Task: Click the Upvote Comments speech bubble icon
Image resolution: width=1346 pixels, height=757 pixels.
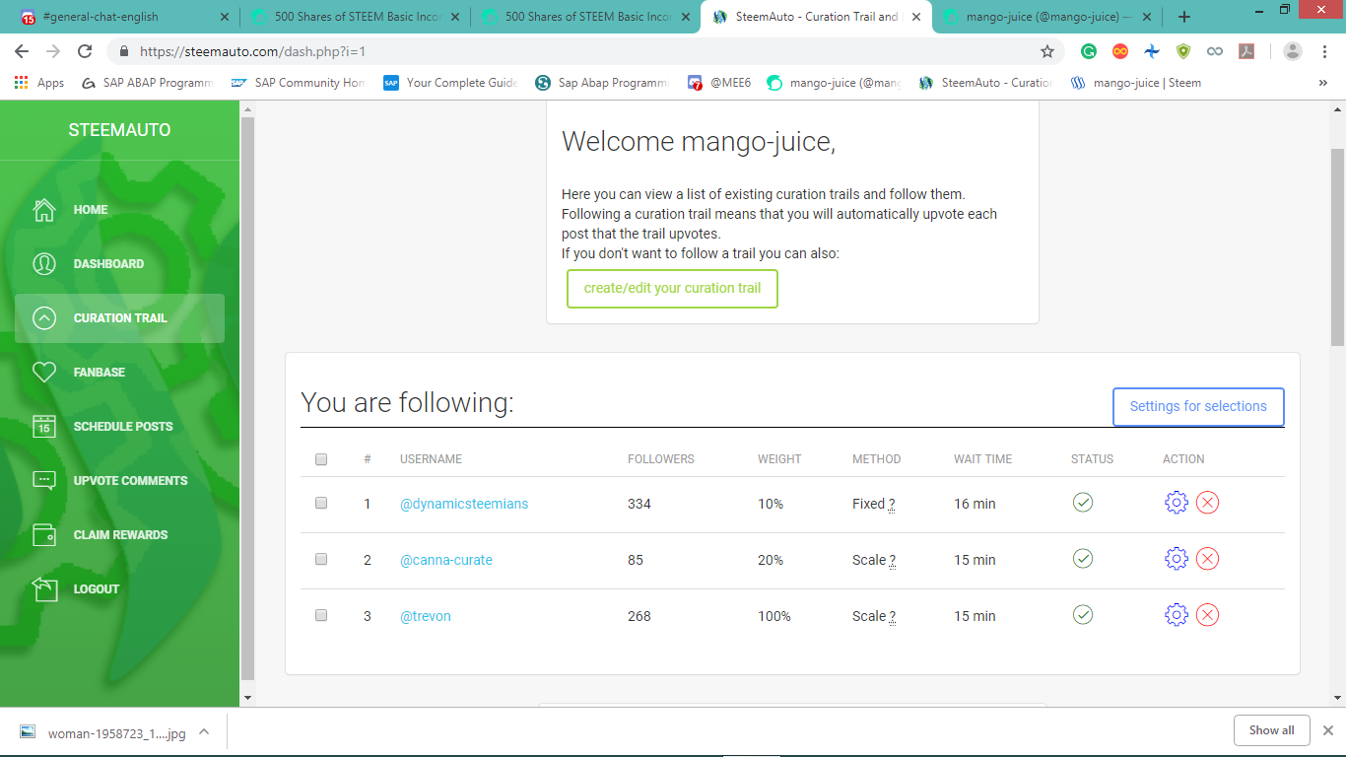Action: tap(44, 480)
